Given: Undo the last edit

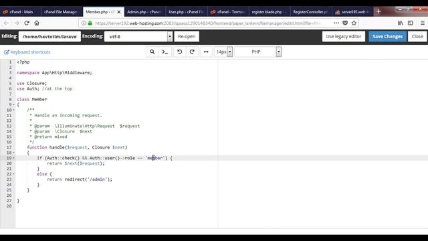Looking at the screenshot, I should 180,52.
